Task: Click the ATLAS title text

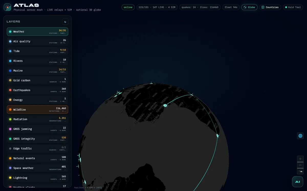Action: (x=26, y=5)
